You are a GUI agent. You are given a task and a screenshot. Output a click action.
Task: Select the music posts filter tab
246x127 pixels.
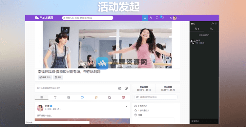point(96,97)
